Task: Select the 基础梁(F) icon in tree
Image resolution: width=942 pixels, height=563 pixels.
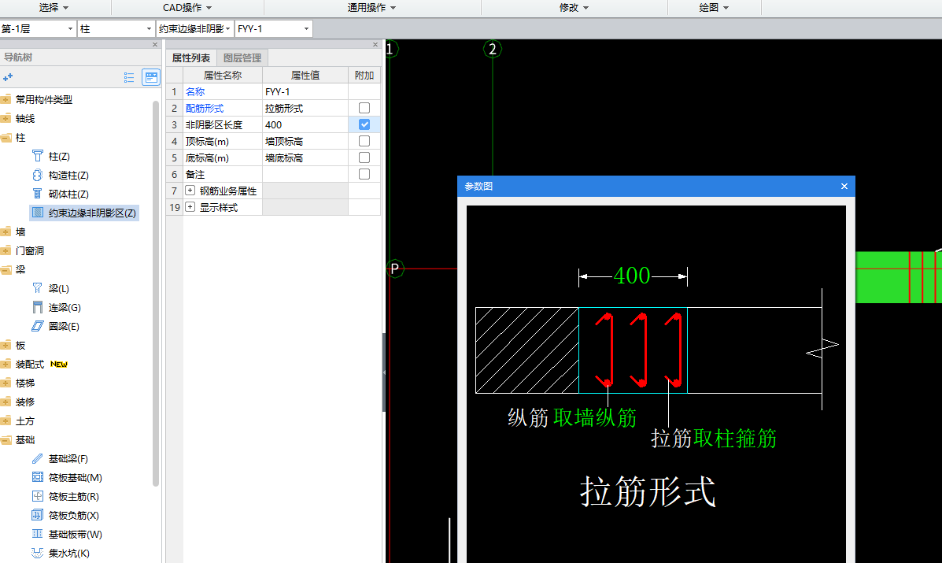Action: click(37, 458)
